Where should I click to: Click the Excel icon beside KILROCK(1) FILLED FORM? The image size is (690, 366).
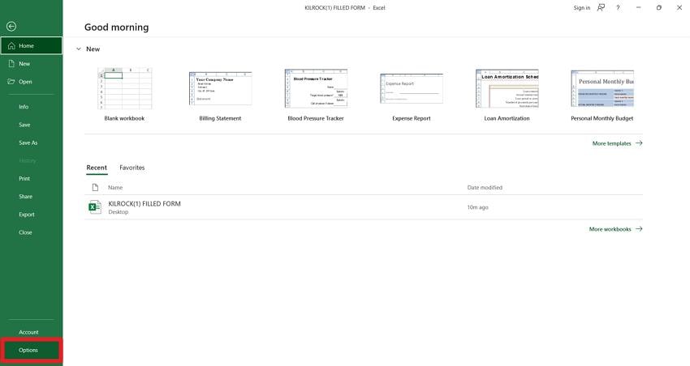click(95, 207)
